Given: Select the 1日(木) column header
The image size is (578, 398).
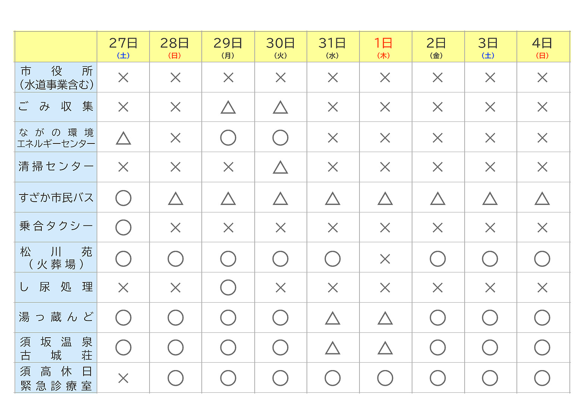Looking at the screenshot, I should (x=386, y=47).
